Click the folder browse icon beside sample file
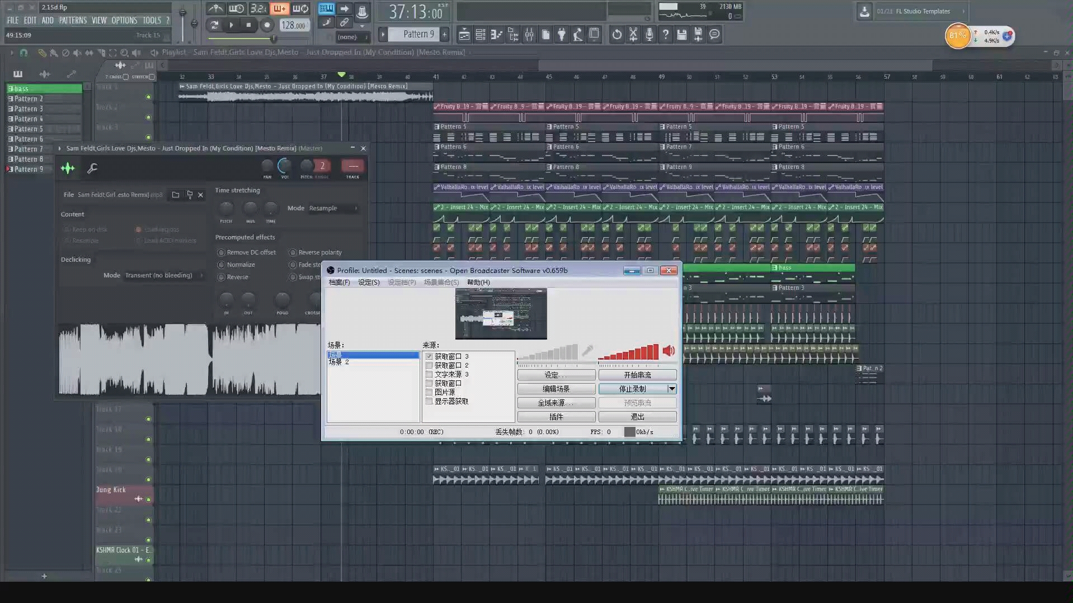 (176, 195)
